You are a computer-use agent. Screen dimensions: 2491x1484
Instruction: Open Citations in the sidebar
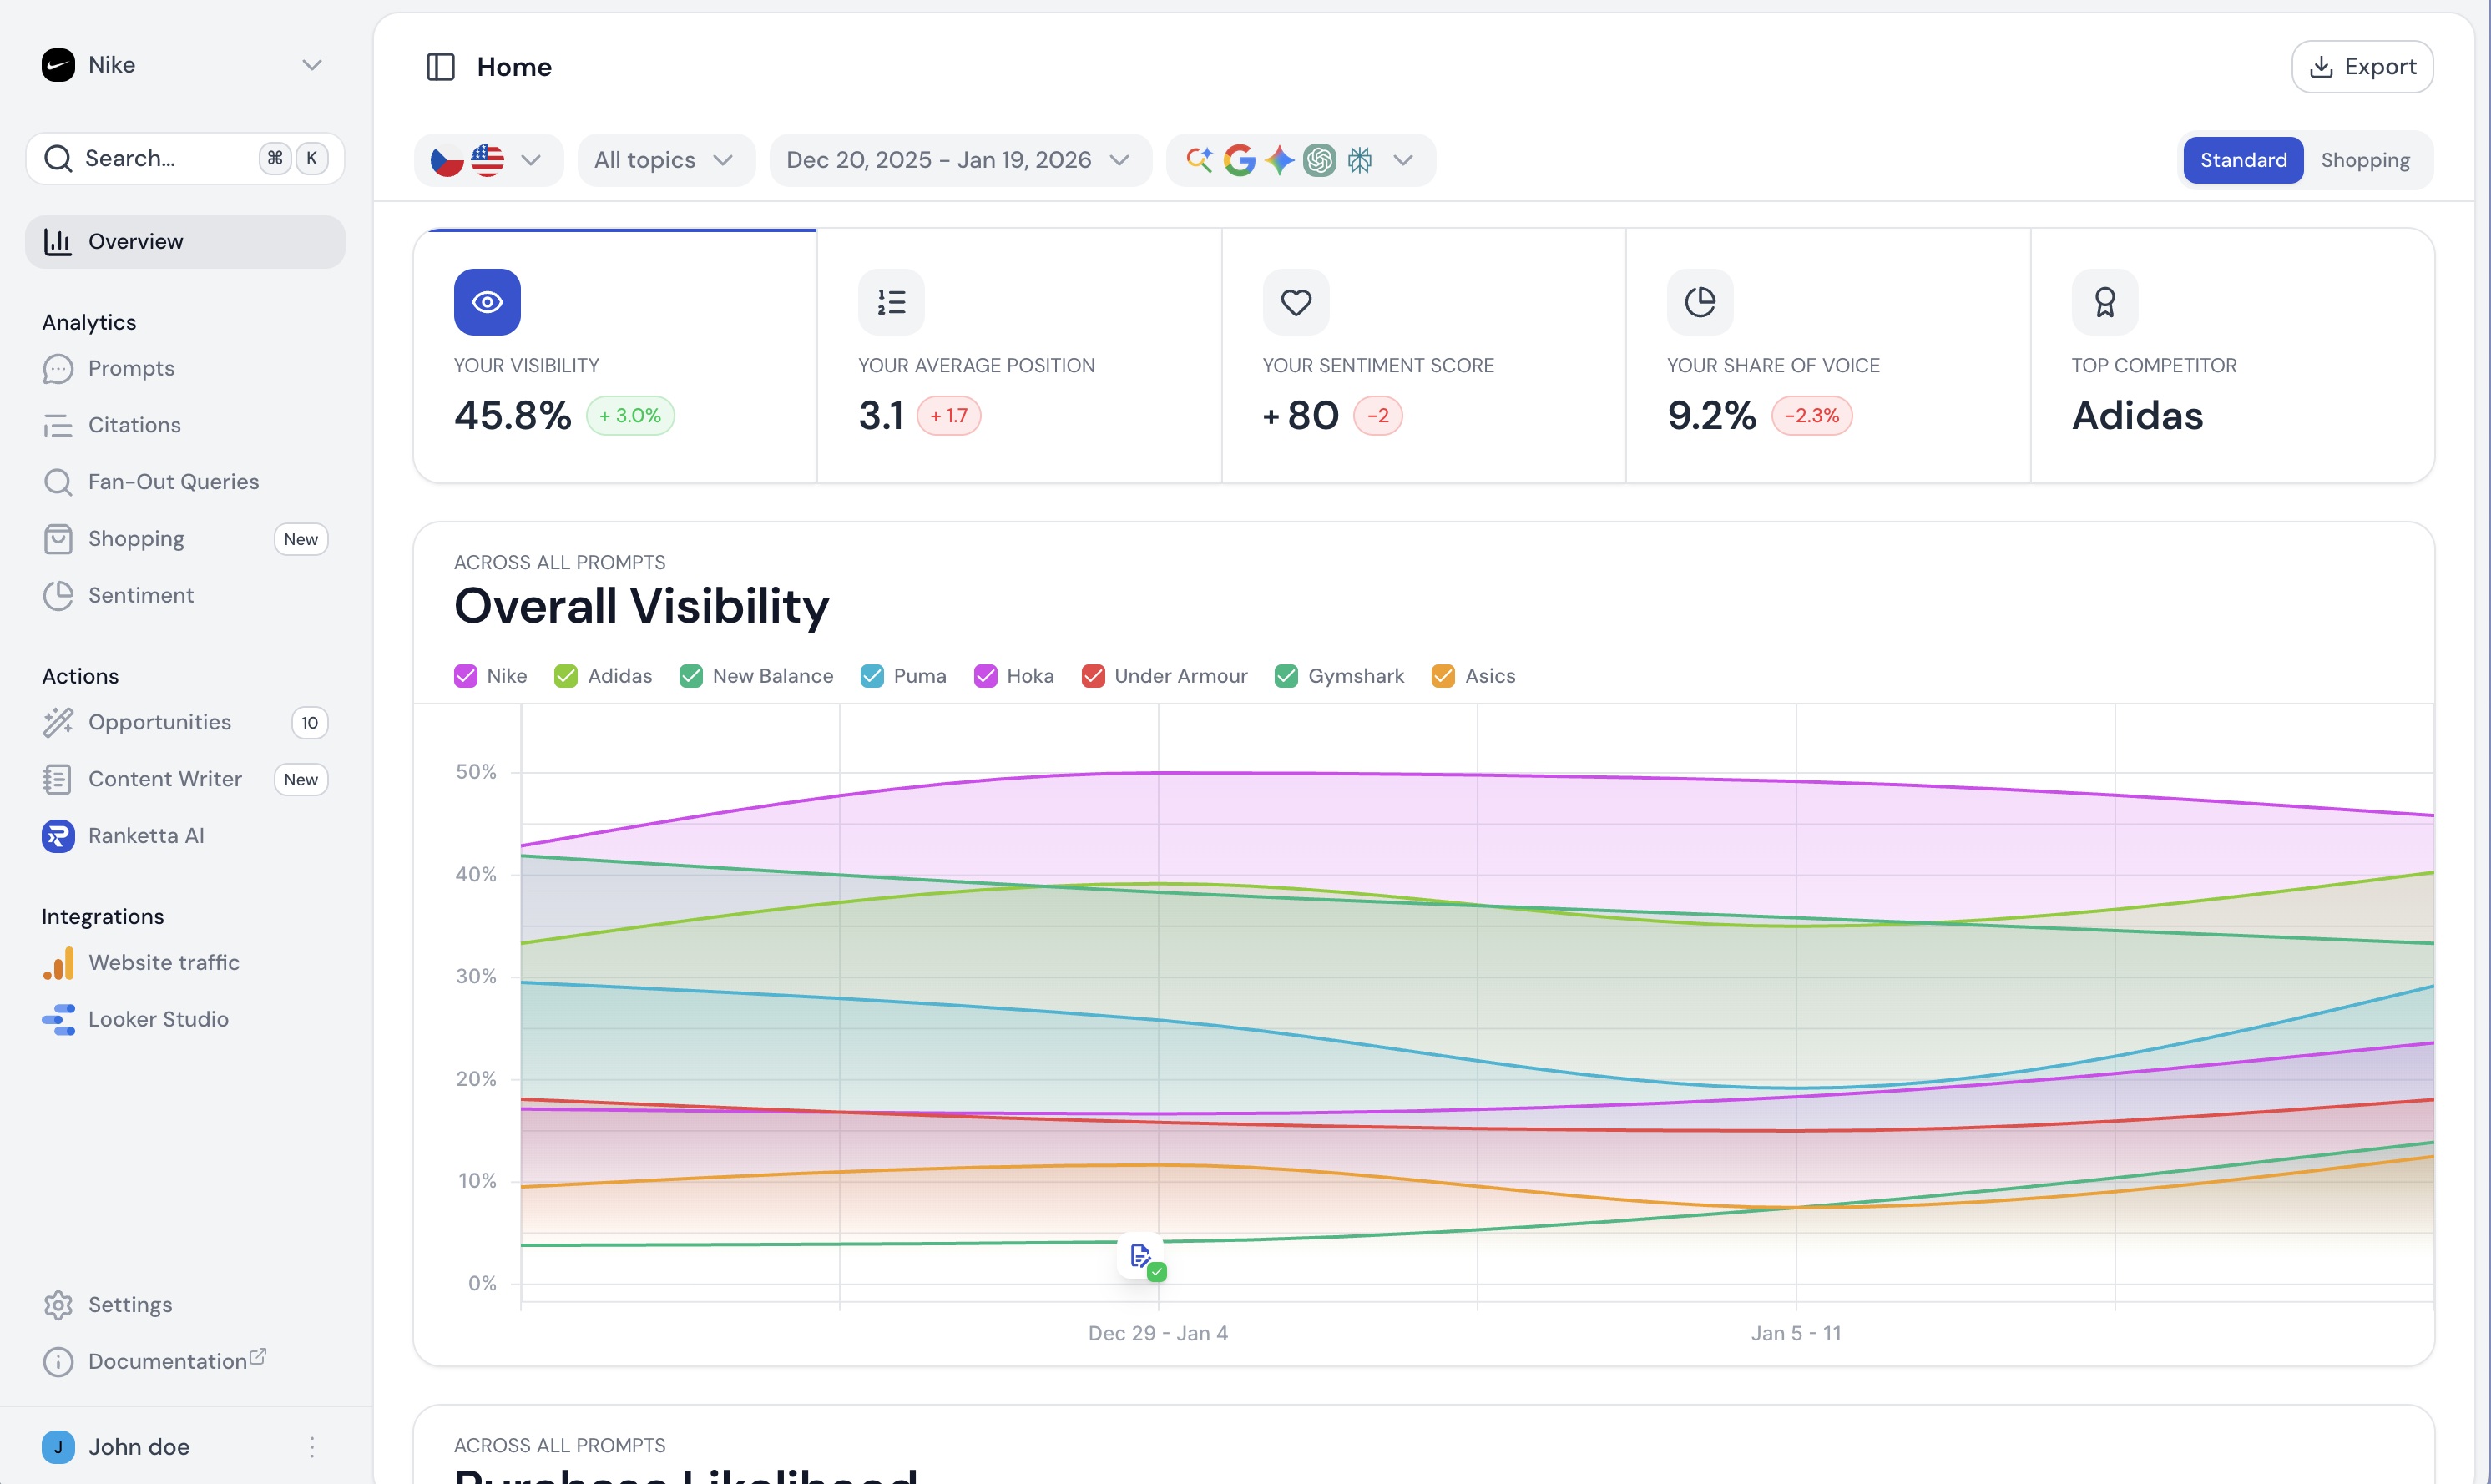[x=134, y=425]
